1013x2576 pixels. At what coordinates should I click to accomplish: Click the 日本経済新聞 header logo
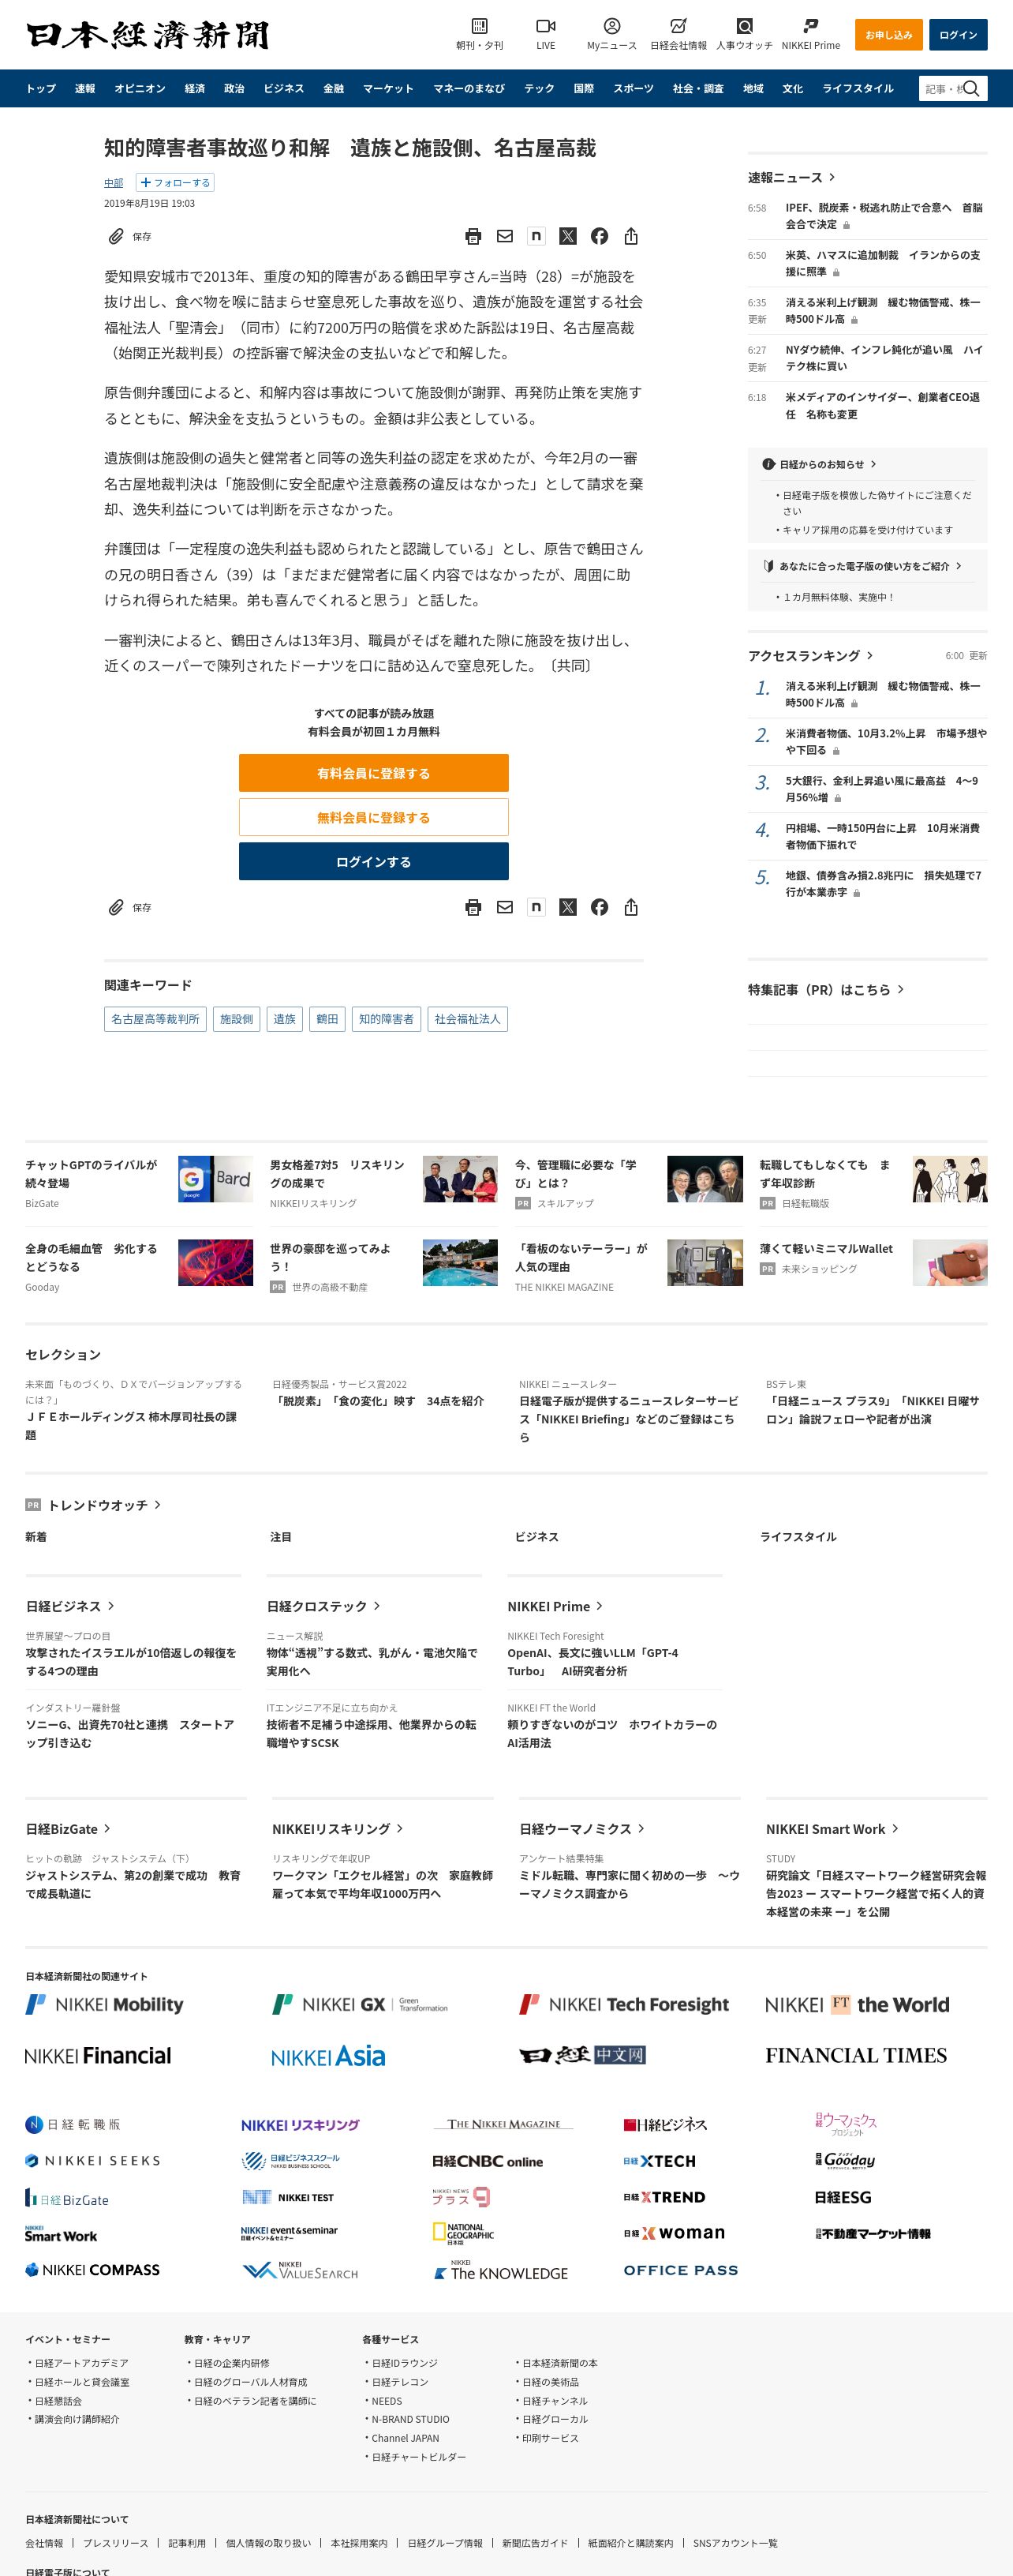[x=148, y=35]
